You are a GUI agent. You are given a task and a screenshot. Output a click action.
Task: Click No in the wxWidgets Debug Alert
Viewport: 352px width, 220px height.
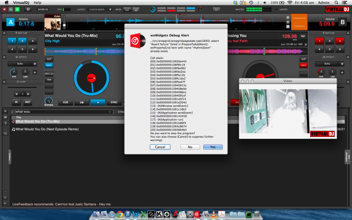click(x=190, y=147)
